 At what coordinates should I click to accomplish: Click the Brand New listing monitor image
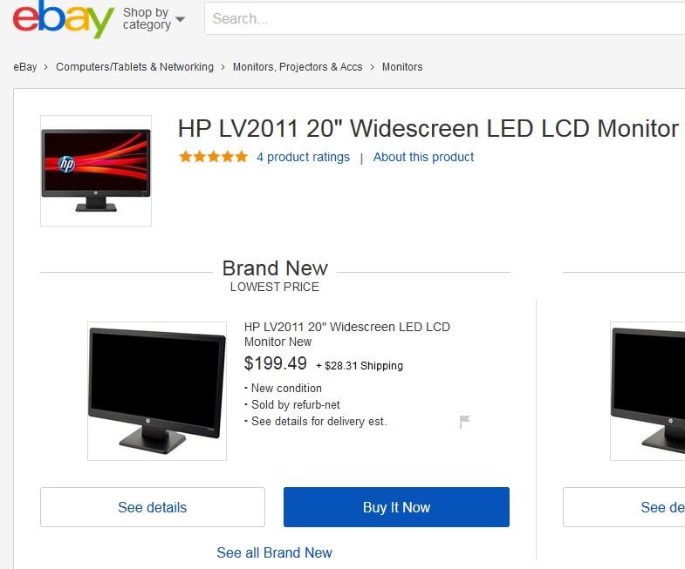(157, 391)
